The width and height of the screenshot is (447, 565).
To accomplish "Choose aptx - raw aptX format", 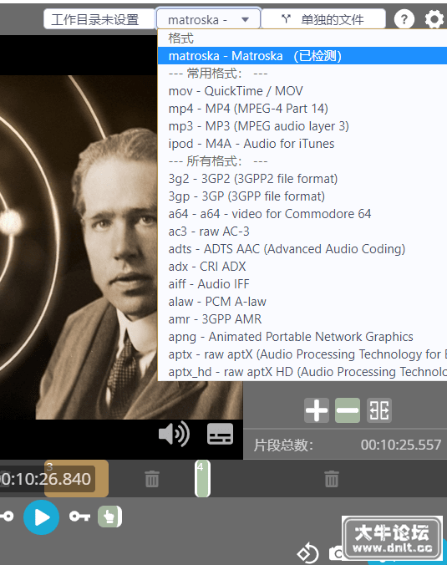I will 302,354.
